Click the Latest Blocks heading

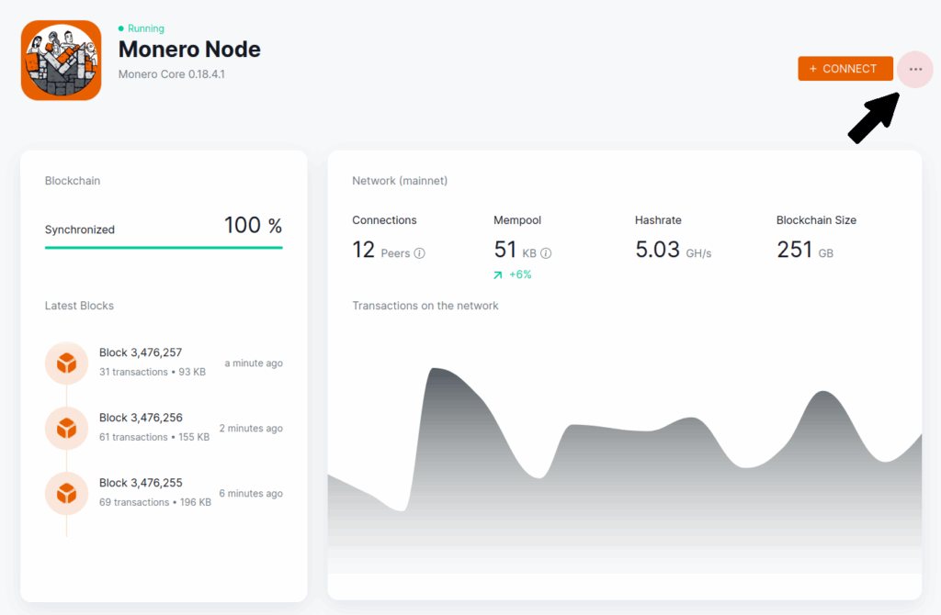pos(79,306)
